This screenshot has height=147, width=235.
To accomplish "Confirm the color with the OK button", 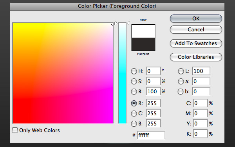I will pos(196,18).
